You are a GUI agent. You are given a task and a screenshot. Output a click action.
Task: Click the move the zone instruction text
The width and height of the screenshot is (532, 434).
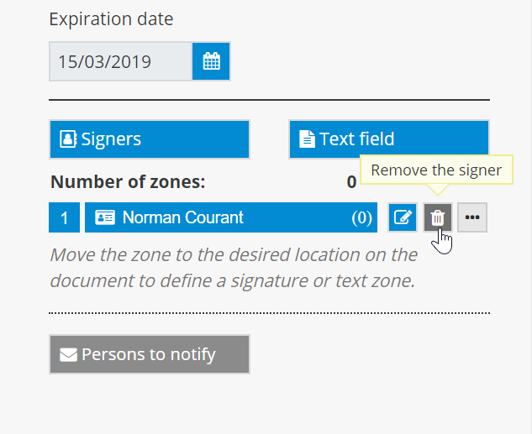click(234, 268)
